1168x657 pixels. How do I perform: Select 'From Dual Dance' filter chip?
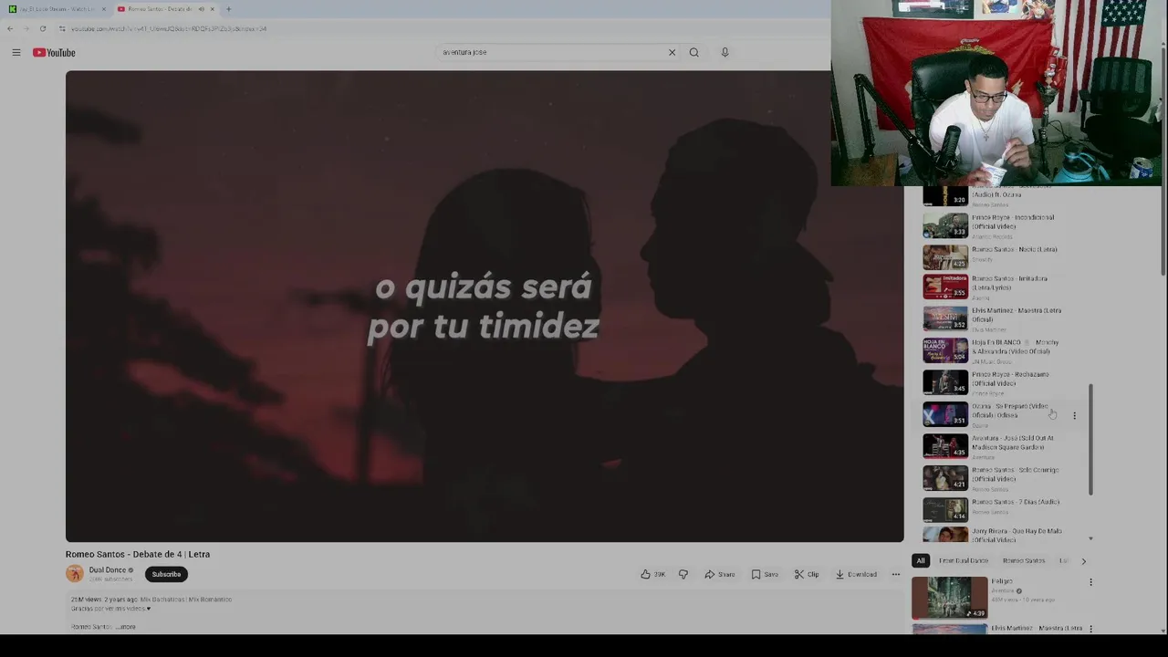pos(964,560)
